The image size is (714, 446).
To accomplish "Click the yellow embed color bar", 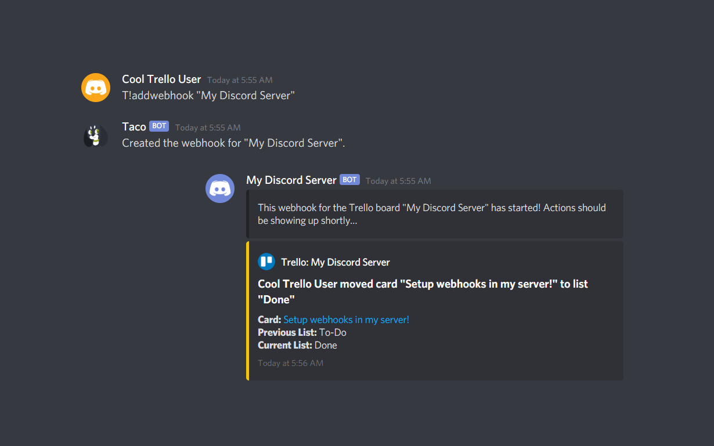I will (248, 311).
